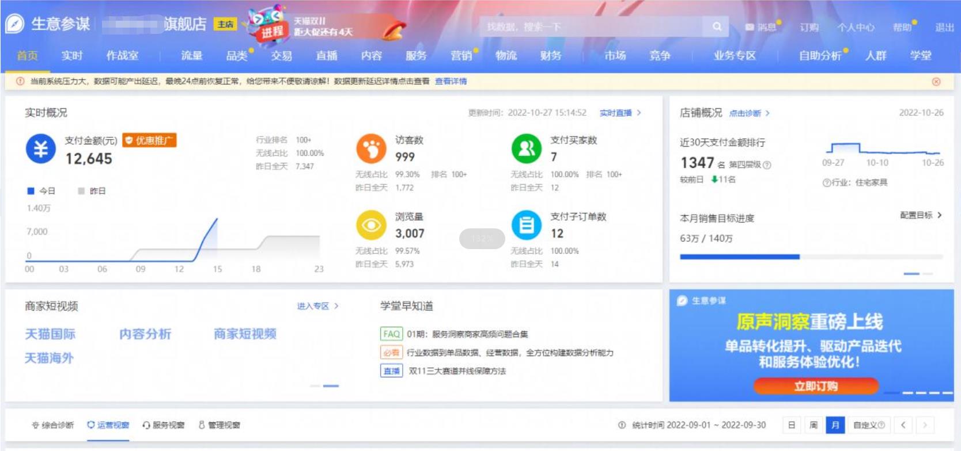Screen dimensions: 961x451
Task: Click the 双11 进程 promo banner
Action: 327,26
